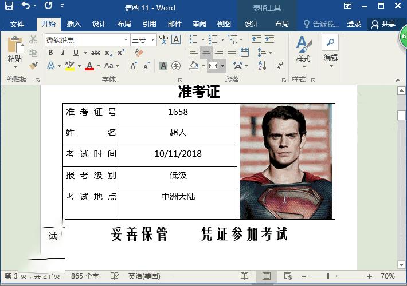Apply yellow text highlight color

click(70, 66)
